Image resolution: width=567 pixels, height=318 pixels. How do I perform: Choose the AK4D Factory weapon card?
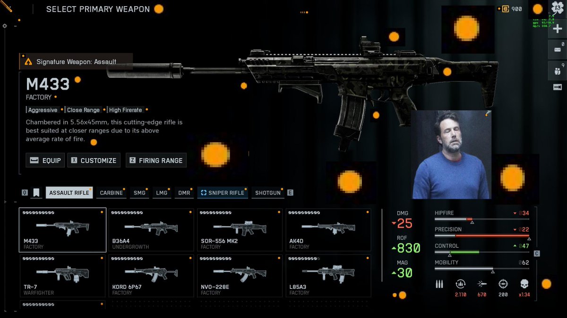[328, 230]
